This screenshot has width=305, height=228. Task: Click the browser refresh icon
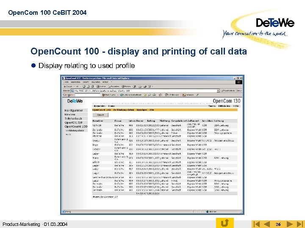pyautogui.click(x=88, y=87)
